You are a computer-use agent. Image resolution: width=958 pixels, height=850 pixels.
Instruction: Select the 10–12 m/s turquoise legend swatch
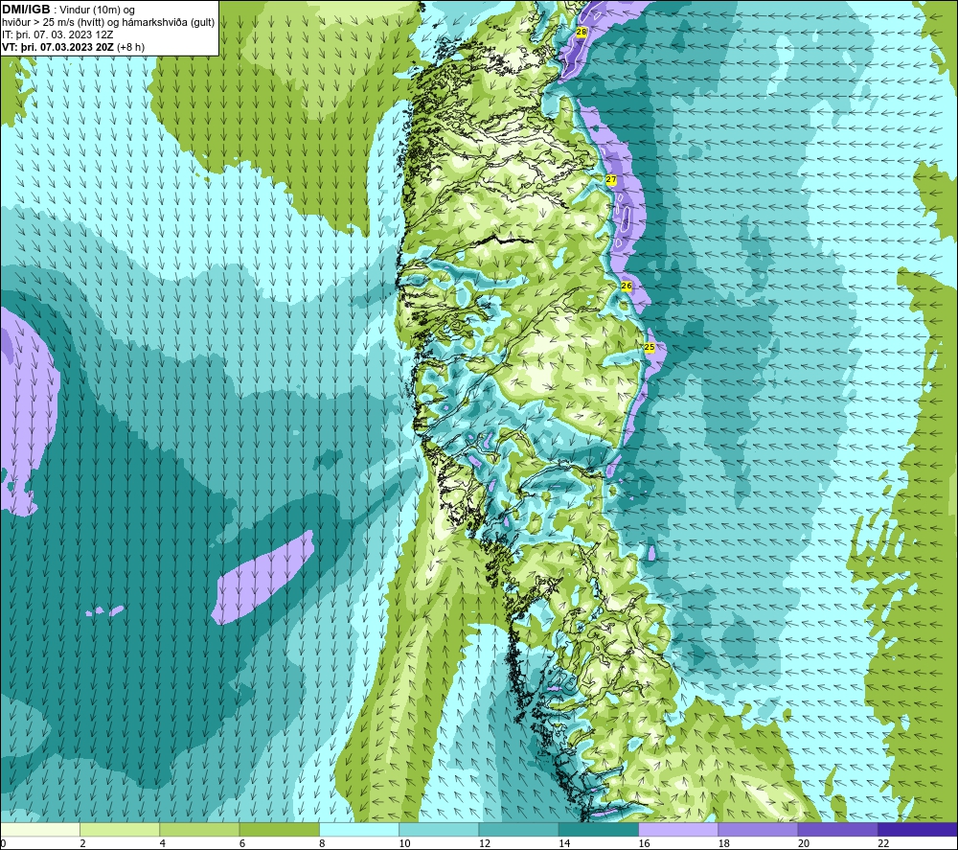point(439,829)
